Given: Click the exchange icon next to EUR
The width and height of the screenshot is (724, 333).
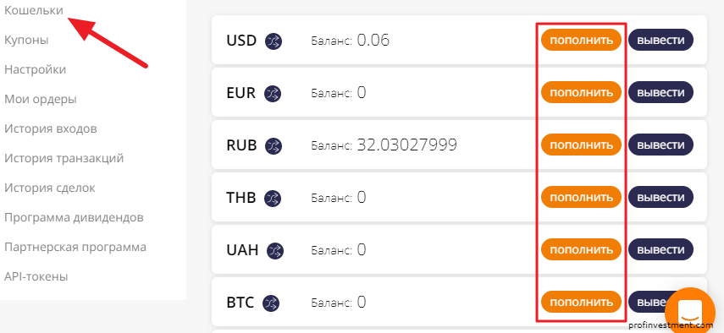Looking at the screenshot, I should pyautogui.click(x=273, y=93).
